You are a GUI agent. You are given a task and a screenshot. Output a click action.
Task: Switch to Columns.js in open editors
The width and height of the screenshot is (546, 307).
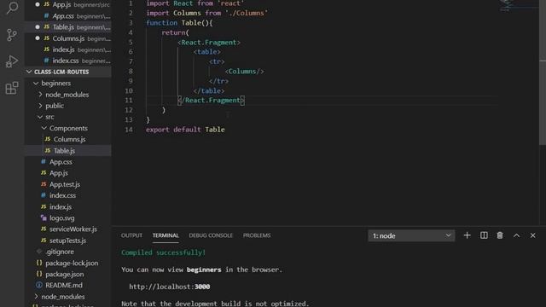coord(68,38)
